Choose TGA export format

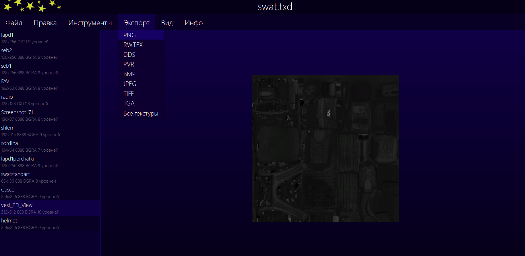pyautogui.click(x=129, y=103)
